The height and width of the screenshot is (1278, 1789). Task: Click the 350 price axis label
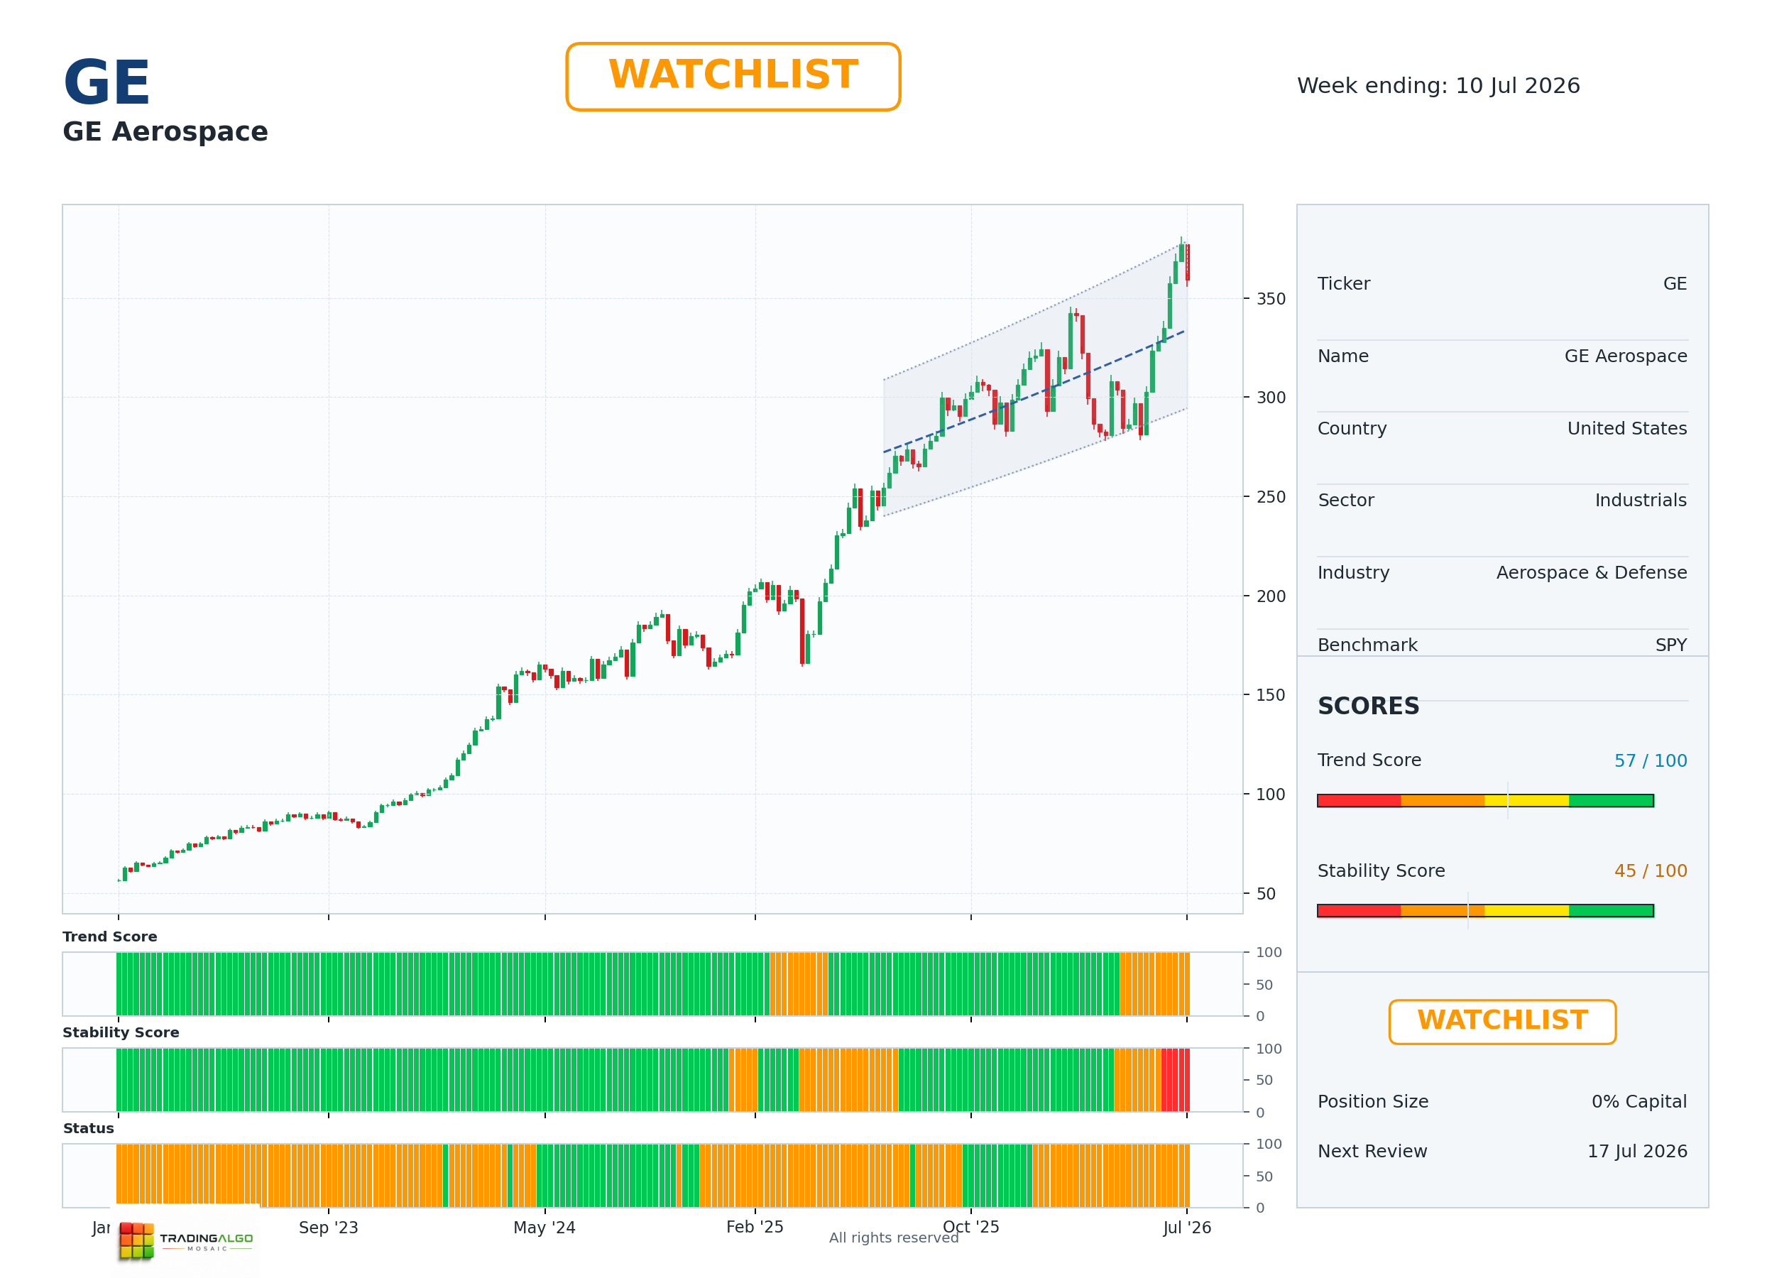click(x=1271, y=299)
